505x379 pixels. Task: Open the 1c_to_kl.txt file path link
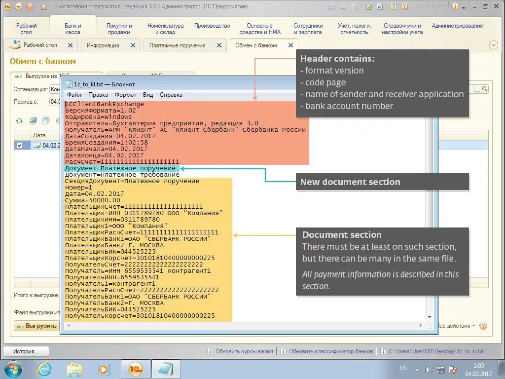click(x=436, y=351)
